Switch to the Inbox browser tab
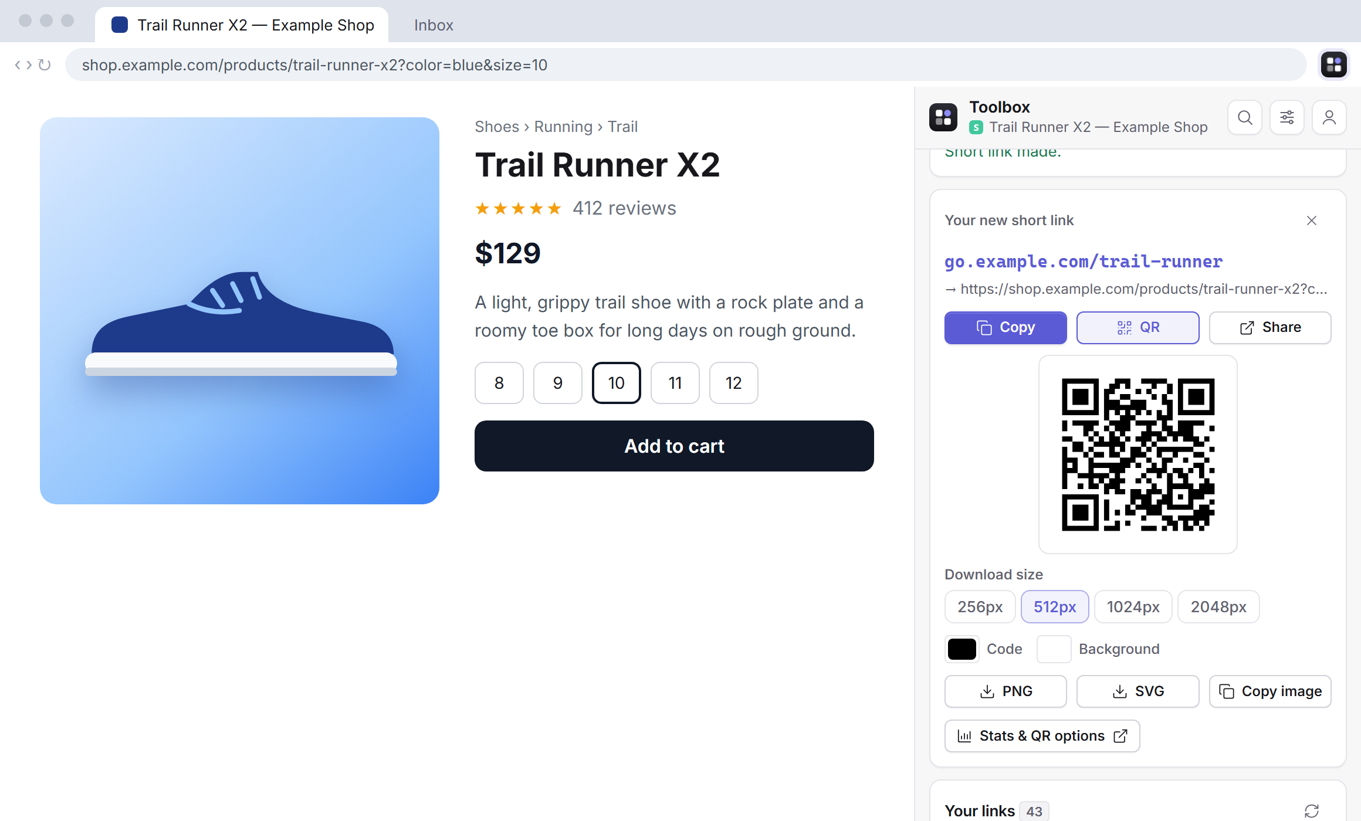The width and height of the screenshot is (1361, 821). click(434, 25)
